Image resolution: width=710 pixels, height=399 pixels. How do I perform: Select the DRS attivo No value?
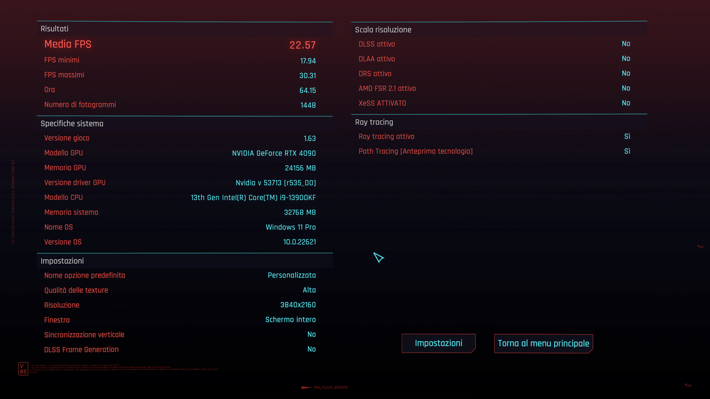[x=626, y=74]
